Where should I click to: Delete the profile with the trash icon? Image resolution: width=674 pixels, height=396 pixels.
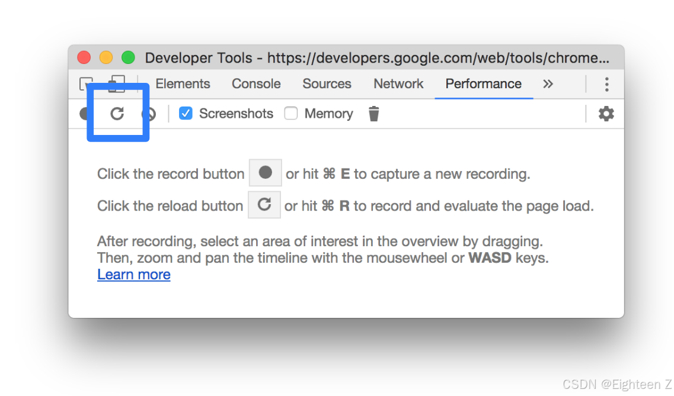[373, 114]
